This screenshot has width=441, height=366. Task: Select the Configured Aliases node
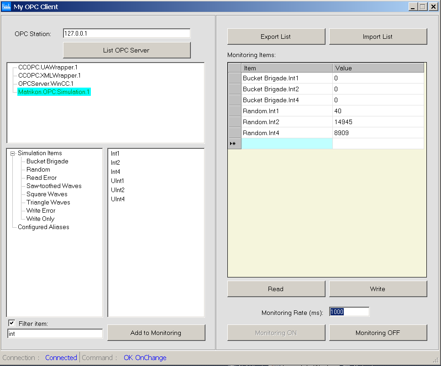click(x=43, y=227)
